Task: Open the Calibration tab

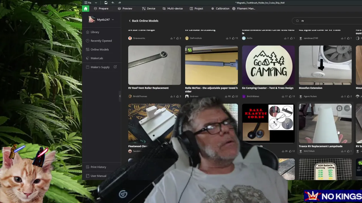Action: click(220, 8)
